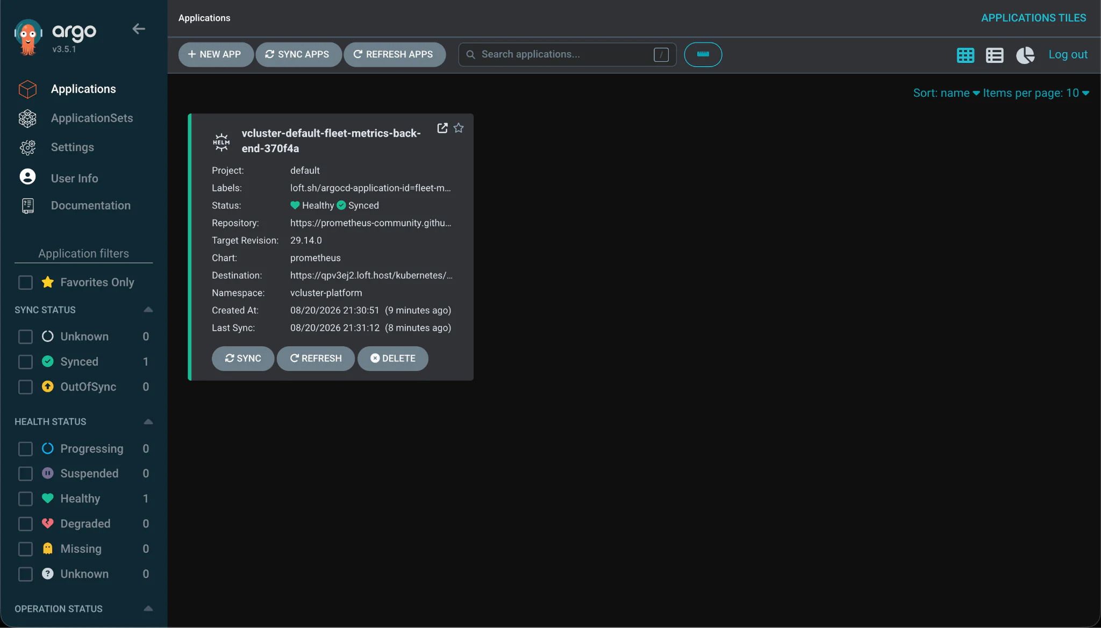Viewport: 1101px width, 628px height.
Task: Check the Missing health filter
Action: click(x=25, y=549)
